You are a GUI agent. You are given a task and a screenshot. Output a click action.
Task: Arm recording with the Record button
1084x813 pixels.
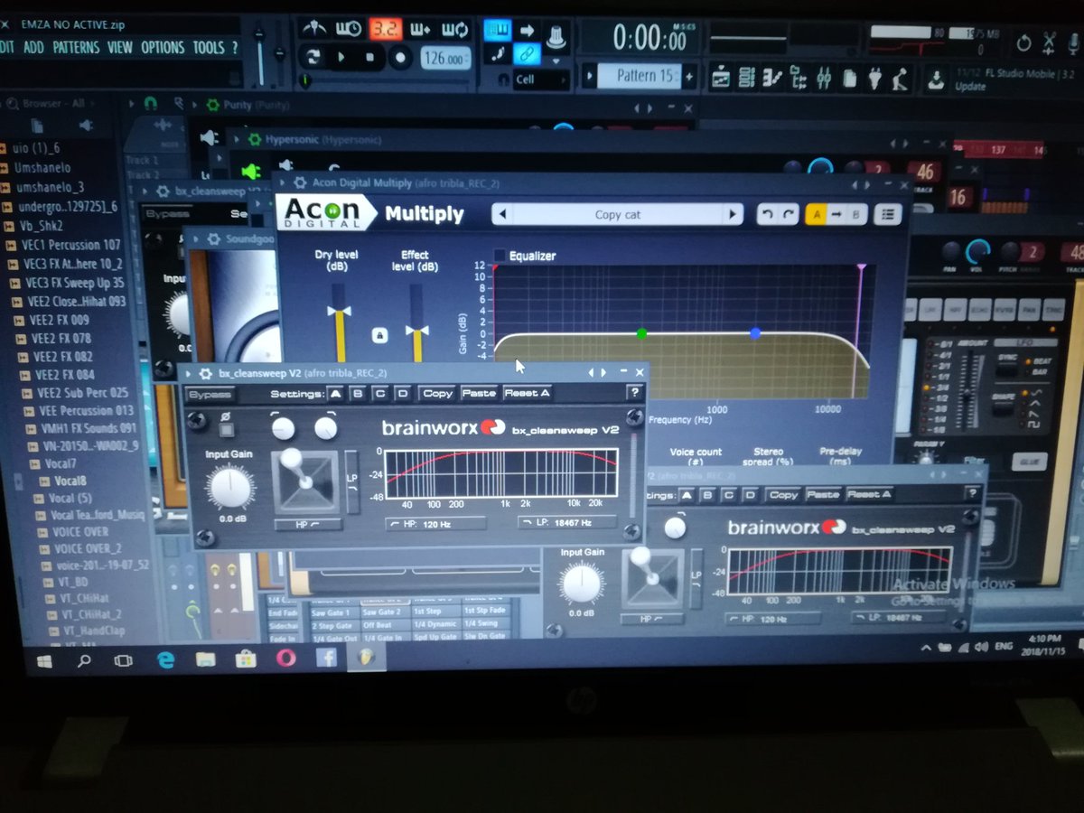point(399,59)
